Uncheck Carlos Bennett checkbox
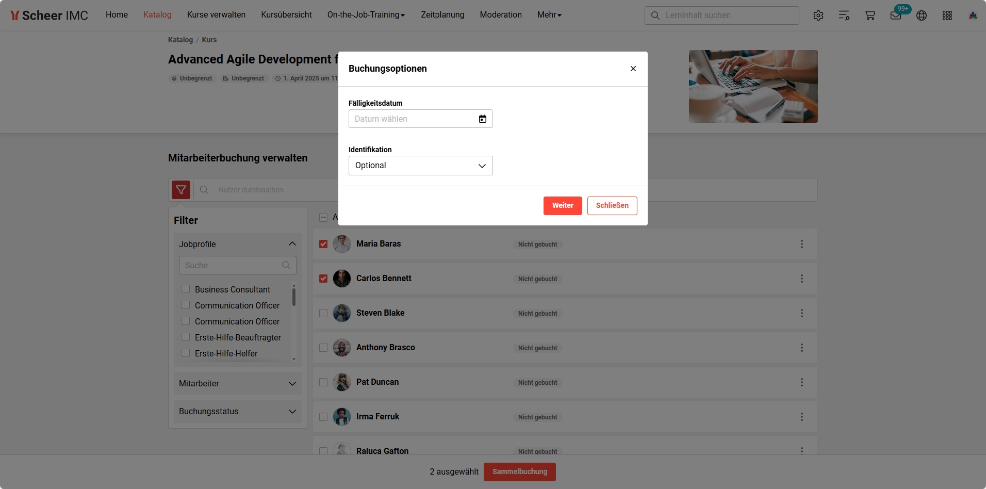Image resolution: width=986 pixels, height=489 pixels. click(x=323, y=279)
